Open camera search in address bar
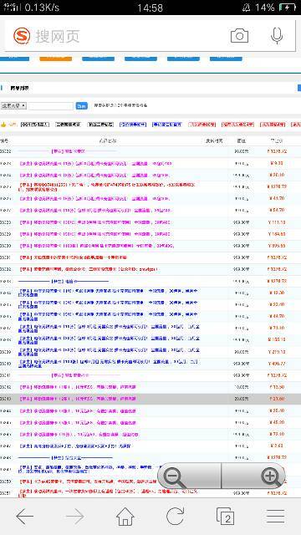 [239, 36]
